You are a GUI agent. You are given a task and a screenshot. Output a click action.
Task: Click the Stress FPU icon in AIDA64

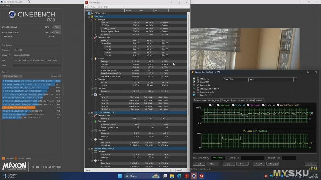point(194,82)
